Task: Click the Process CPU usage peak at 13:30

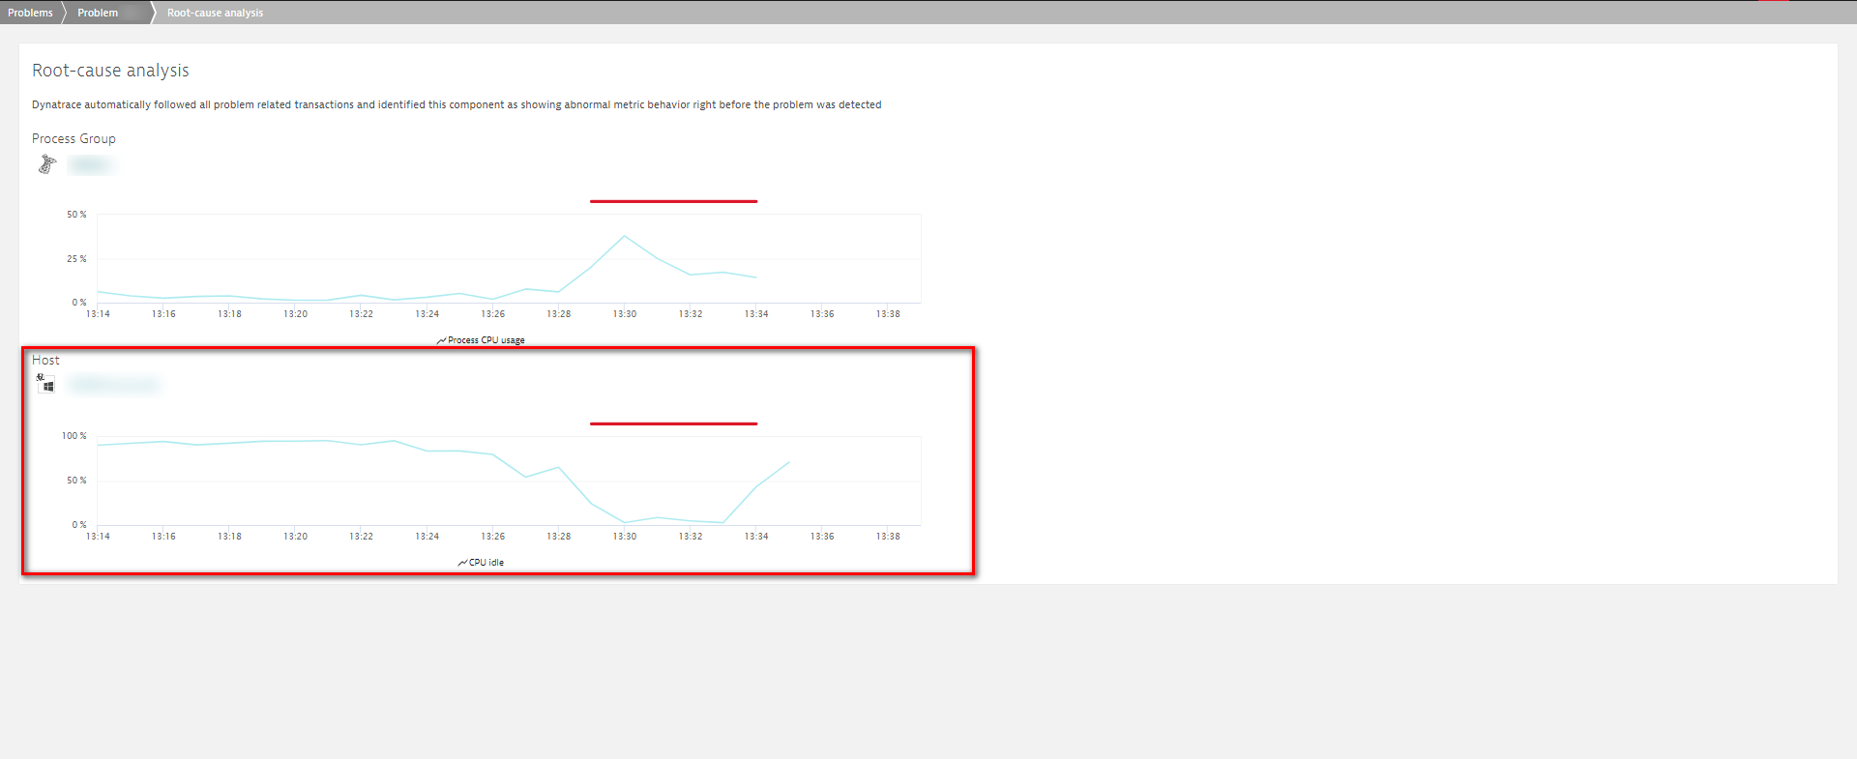Action: click(624, 236)
